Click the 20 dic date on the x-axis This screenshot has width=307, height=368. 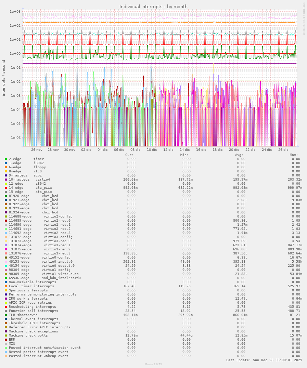pyautogui.click(x=234, y=149)
